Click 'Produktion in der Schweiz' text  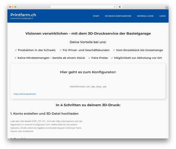click(x=37, y=50)
